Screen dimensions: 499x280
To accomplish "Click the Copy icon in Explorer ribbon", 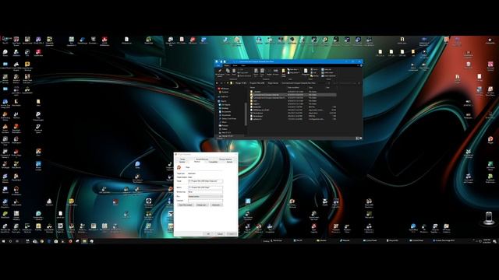I will click(228, 72).
